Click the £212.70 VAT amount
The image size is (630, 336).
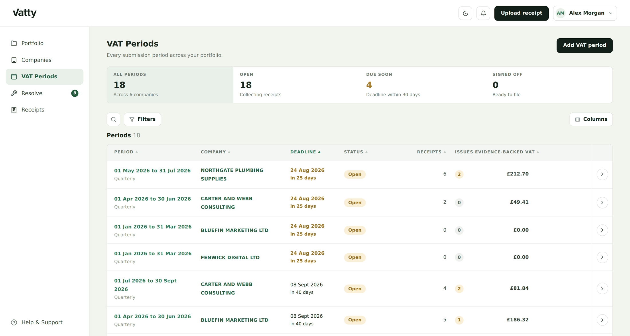coord(517,174)
